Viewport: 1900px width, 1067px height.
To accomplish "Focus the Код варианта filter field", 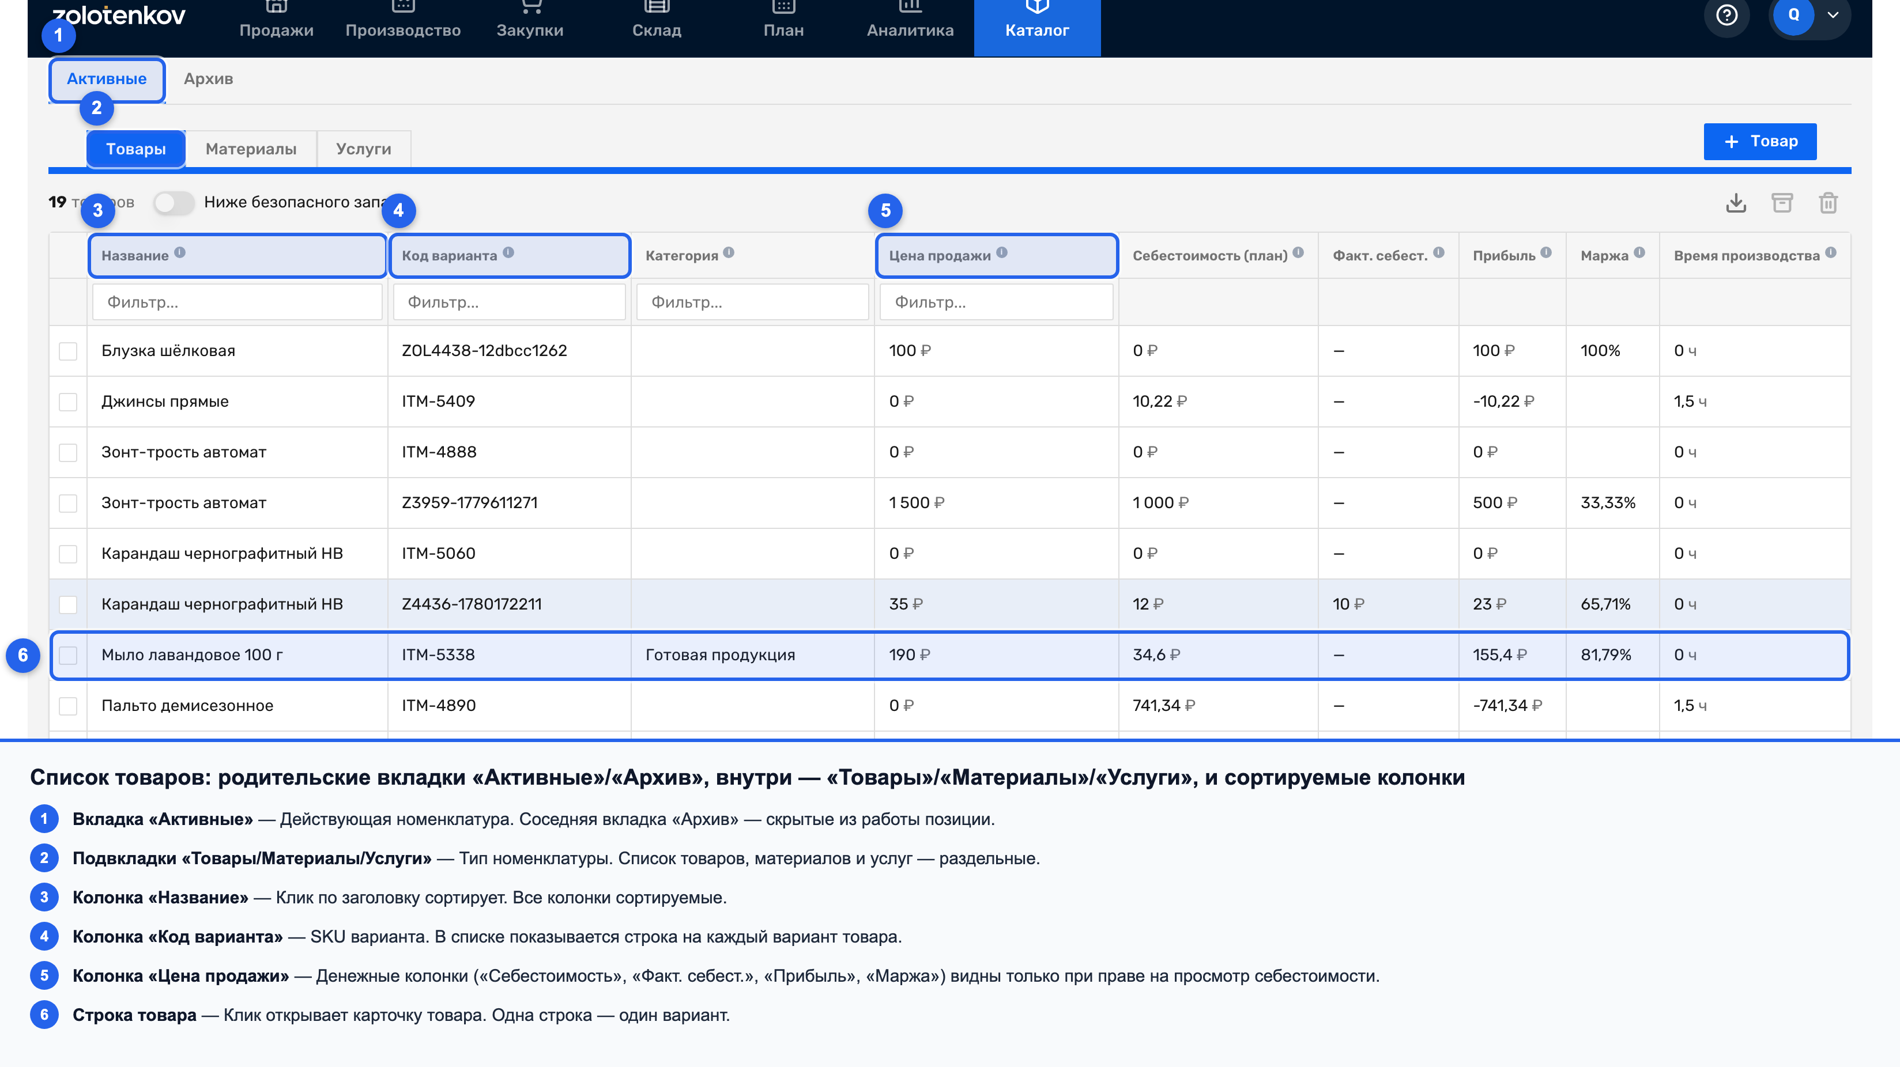I will [x=509, y=302].
